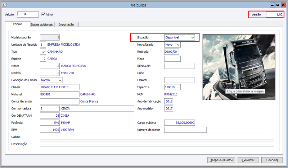This screenshot has height=168, width=288.
Task: Click the Unidade de Negócio code field
Action: [x=43, y=45]
